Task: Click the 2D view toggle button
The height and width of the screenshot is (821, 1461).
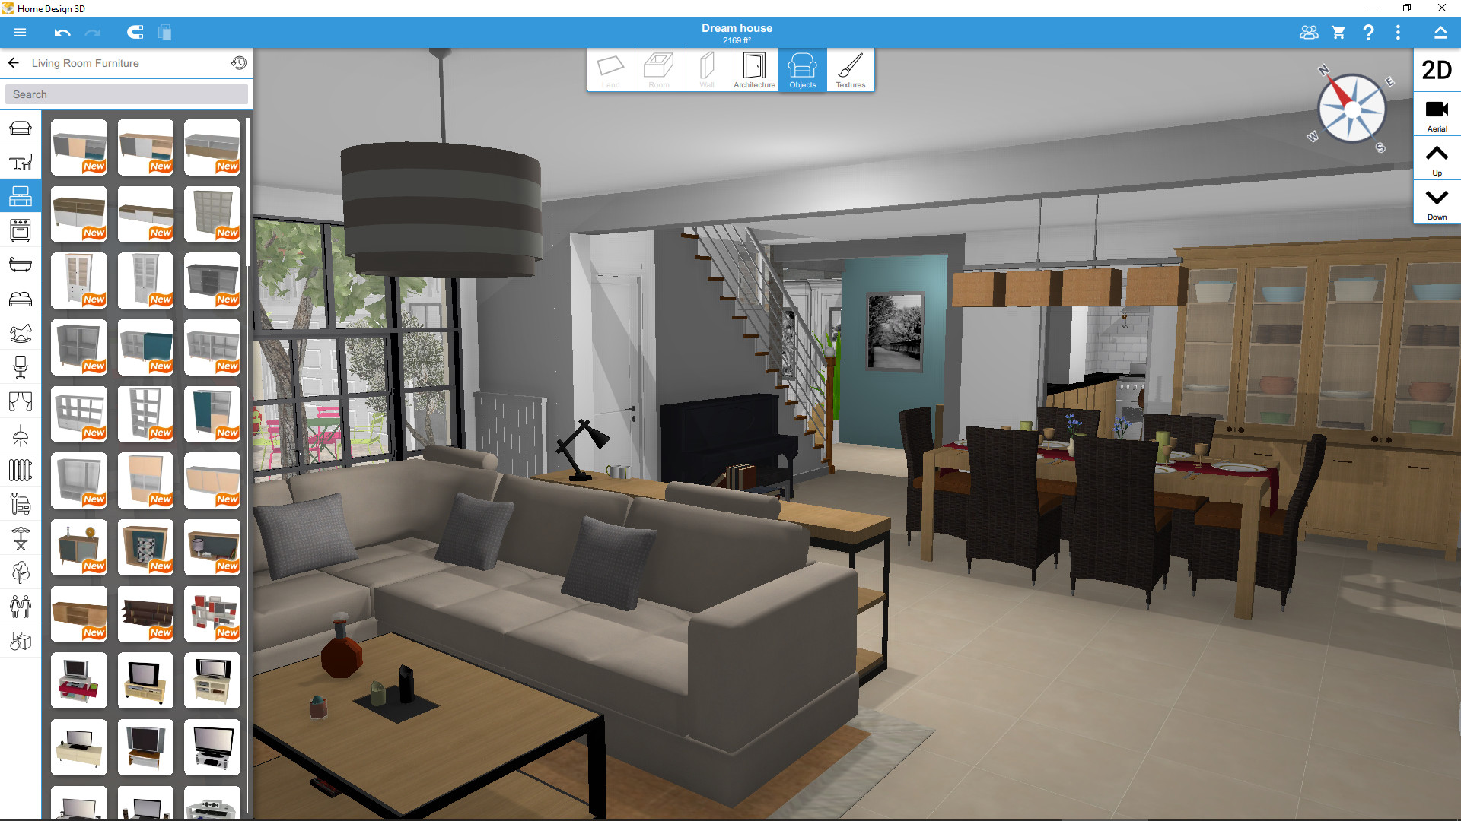Action: click(1435, 70)
